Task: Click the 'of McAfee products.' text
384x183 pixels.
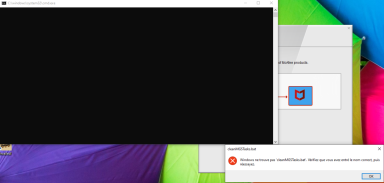Action: pyautogui.click(x=293, y=62)
